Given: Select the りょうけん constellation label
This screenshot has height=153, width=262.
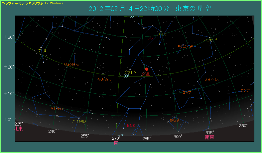Looking at the screenshot, I should (x=71, y=65).
